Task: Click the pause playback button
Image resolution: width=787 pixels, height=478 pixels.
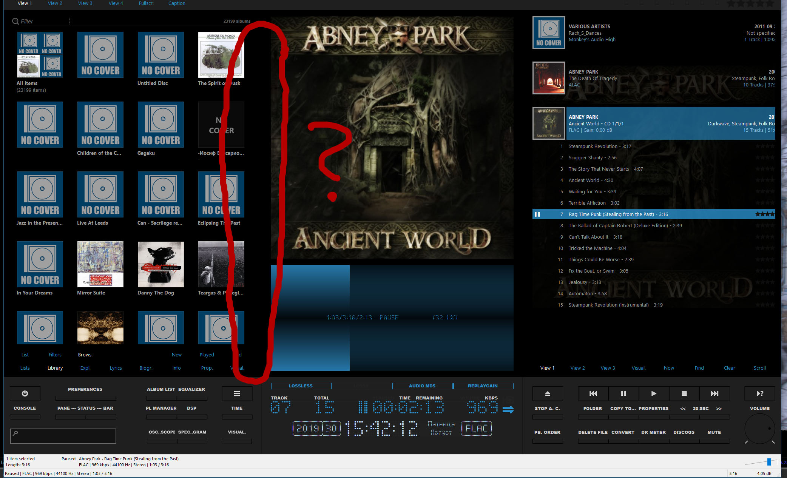Action: [623, 393]
